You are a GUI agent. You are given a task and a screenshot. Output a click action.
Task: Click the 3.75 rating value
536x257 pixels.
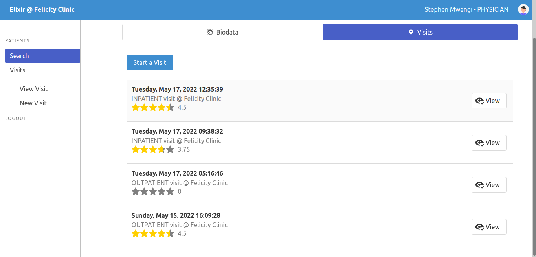click(x=184, y=149)
